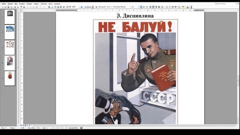Screen dimensions: 240x135
Task: Select page 4 thumbnail with the poster
Action: pyautogui.click(x=10, y=63)
